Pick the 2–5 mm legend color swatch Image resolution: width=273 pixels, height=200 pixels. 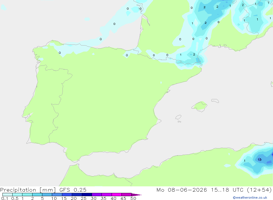pos(37,195)
